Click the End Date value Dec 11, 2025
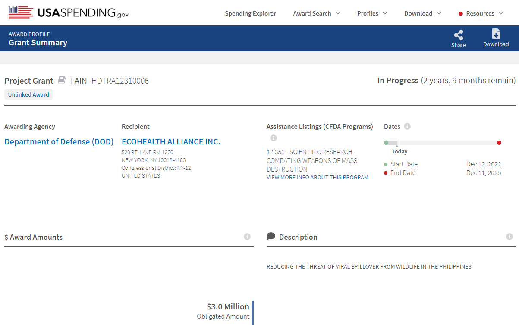The width and height of the screenshot is (519, 325). (x=484, y=172)
